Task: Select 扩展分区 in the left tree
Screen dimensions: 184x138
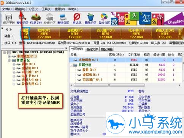Action: click(x=24, y=60)
